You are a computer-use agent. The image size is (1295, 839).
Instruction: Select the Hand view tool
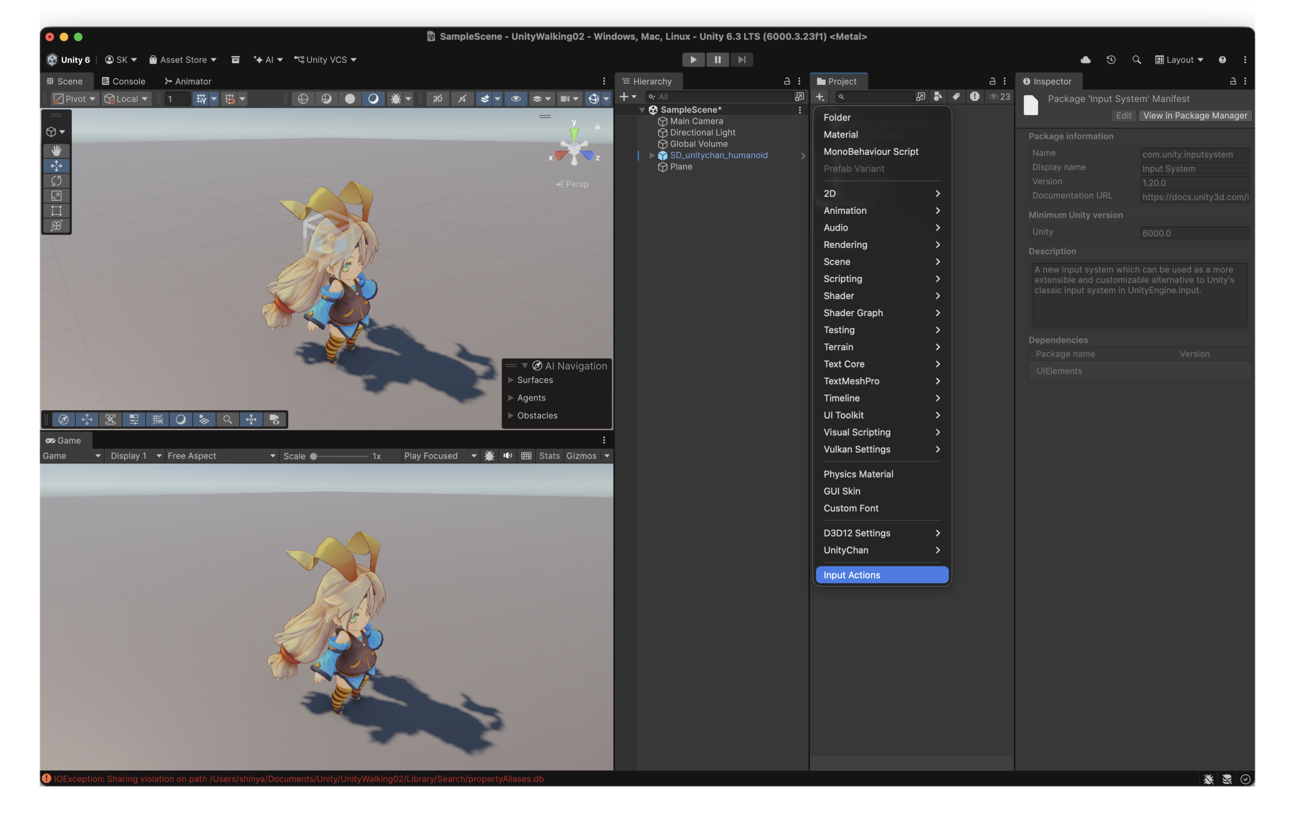point(56,150)
